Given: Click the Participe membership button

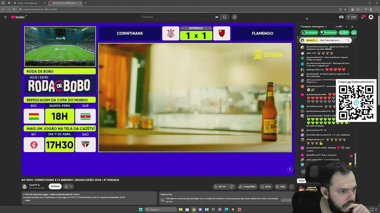Looking at the screenshot, I should coord(55,186).
